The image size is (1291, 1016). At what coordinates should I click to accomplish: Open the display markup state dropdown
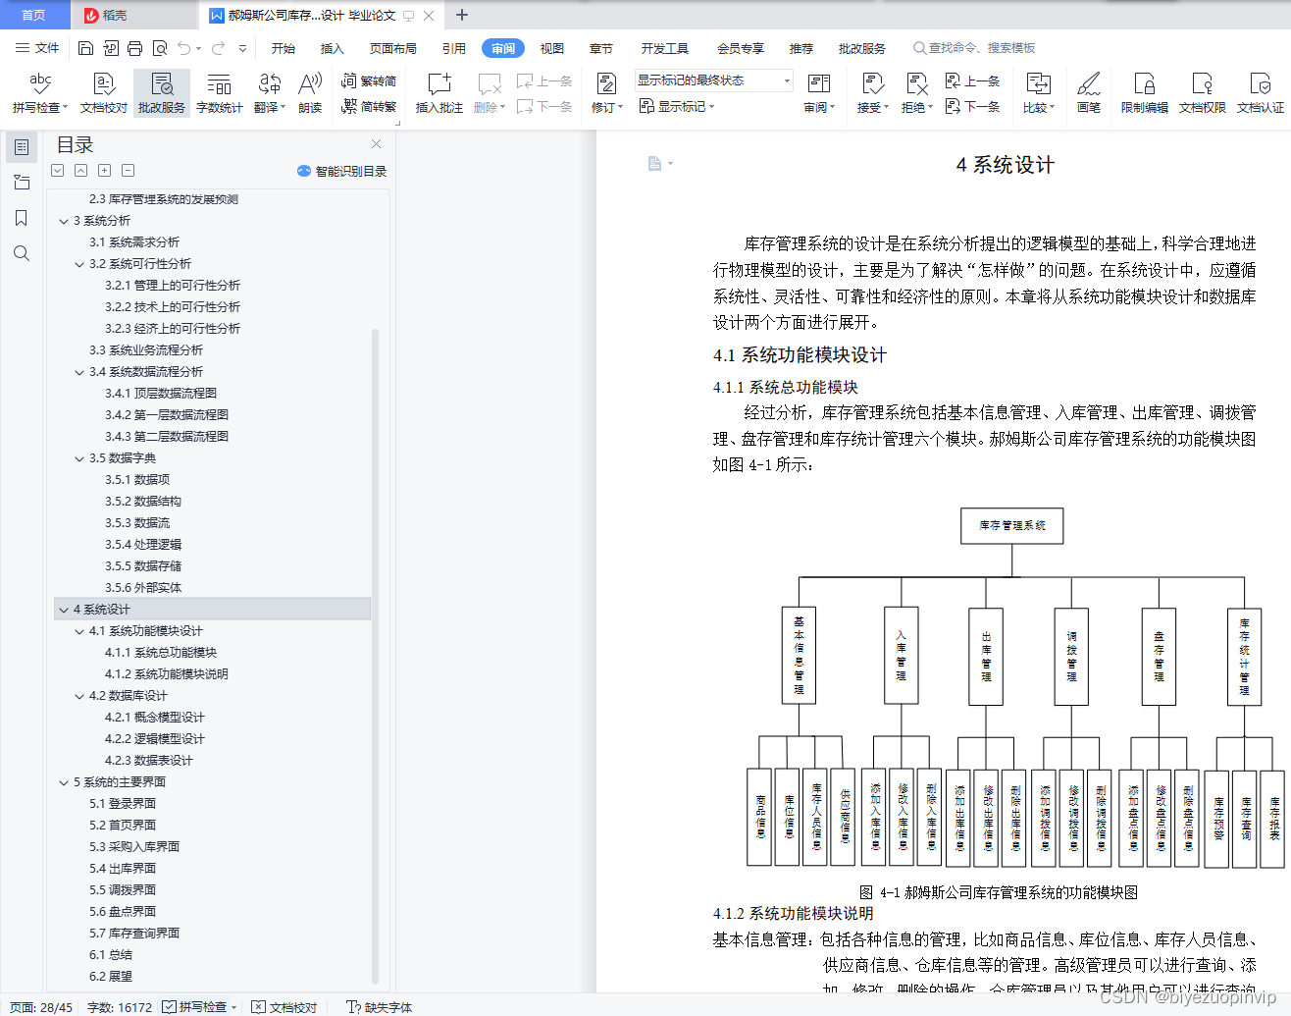[x=713, y=80]
